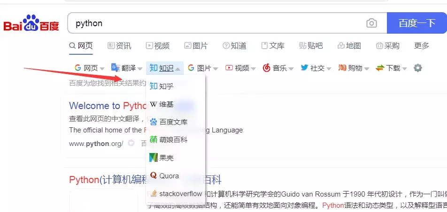This screenshot has height=212, width=447.
Task: Open the 贴吧 tab
Action: coord(311,45)
